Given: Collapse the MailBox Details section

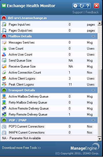Looking at the screenshot, I should tap(93, 36).
